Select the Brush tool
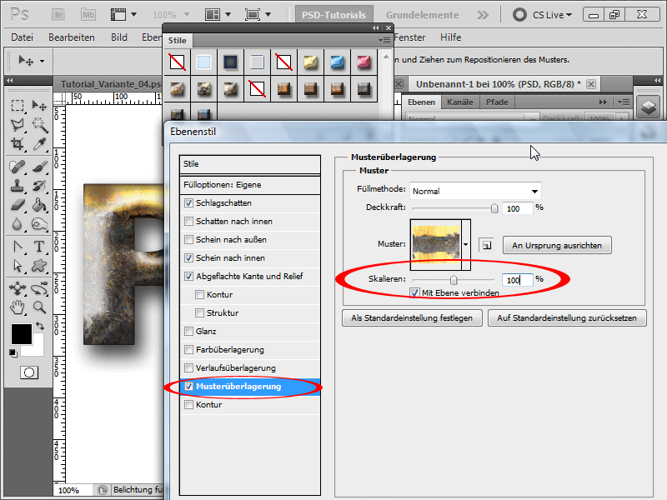Viewport: 667px width, 500px height. [x=39, y=167]
